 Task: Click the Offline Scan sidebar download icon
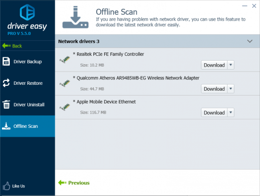pos(6,126)
